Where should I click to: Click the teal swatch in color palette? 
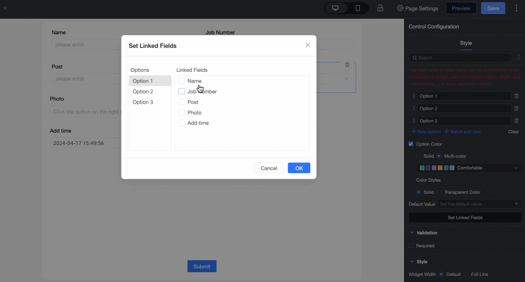(422, 168)
